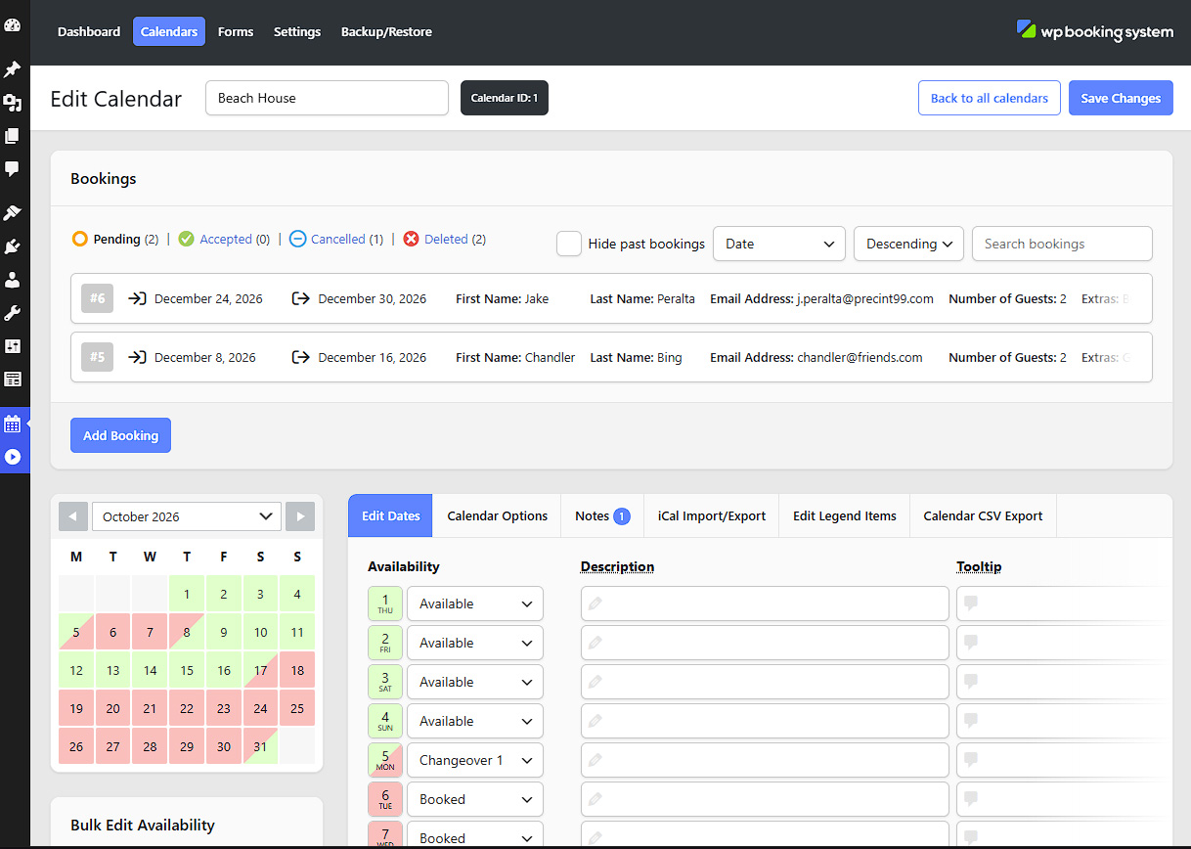Click the Pending orange circle icon
This screenshot has height=849, width=1191.
point(80,239)
